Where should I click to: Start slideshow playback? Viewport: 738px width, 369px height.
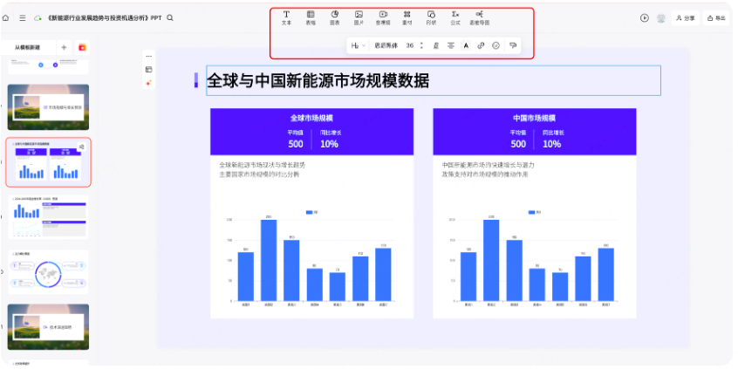click(x=645, y=18)
